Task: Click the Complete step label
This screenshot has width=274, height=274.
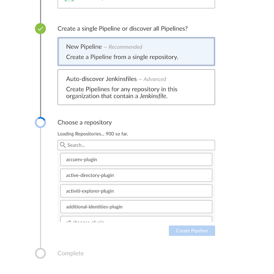Action: (x=71, y=253)
